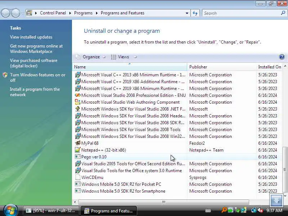The image size is (288, 216).
Task: Click the Feodor2 publisher cell
Action: pyautogui.click(x=197, y=143)
